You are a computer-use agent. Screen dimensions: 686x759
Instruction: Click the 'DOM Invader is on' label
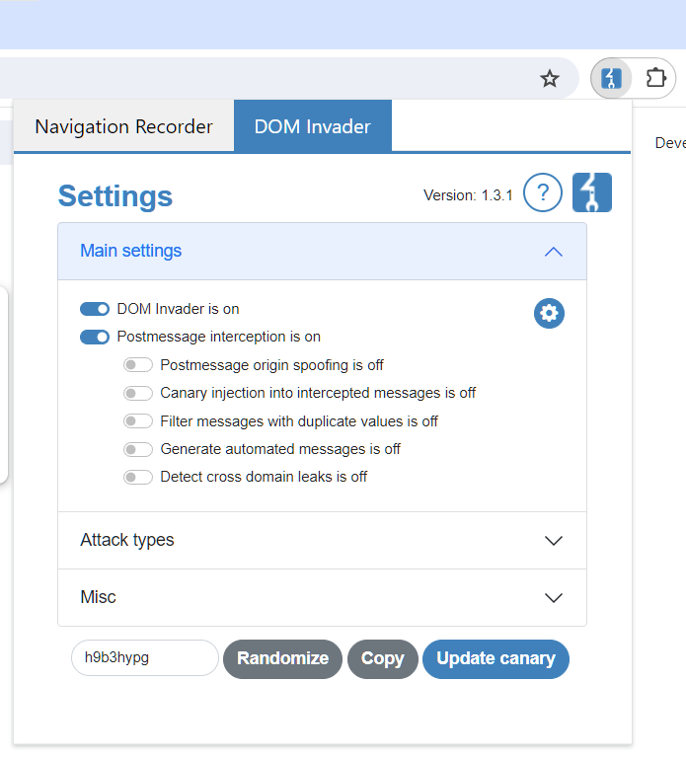178,309
